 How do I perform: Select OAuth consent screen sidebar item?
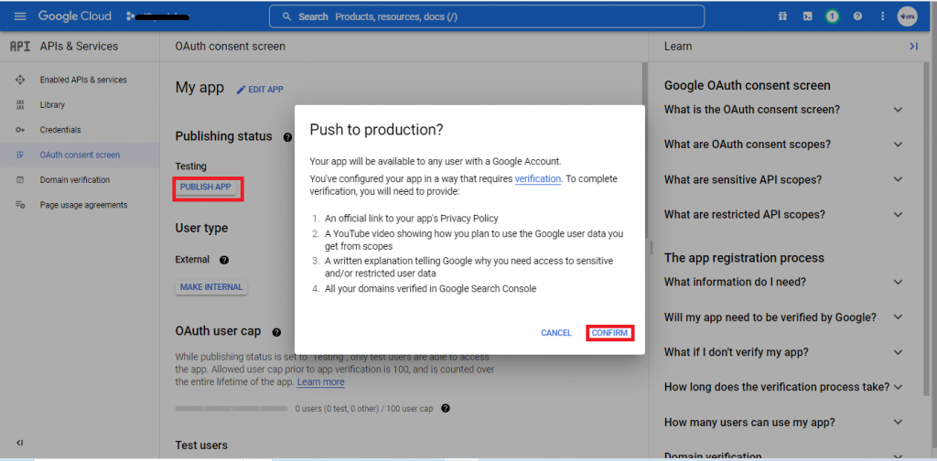click(80, 155)
